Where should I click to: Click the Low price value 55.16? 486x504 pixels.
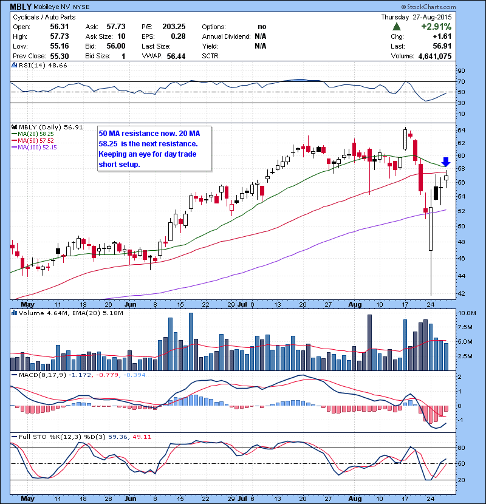(x=60, y=46)
